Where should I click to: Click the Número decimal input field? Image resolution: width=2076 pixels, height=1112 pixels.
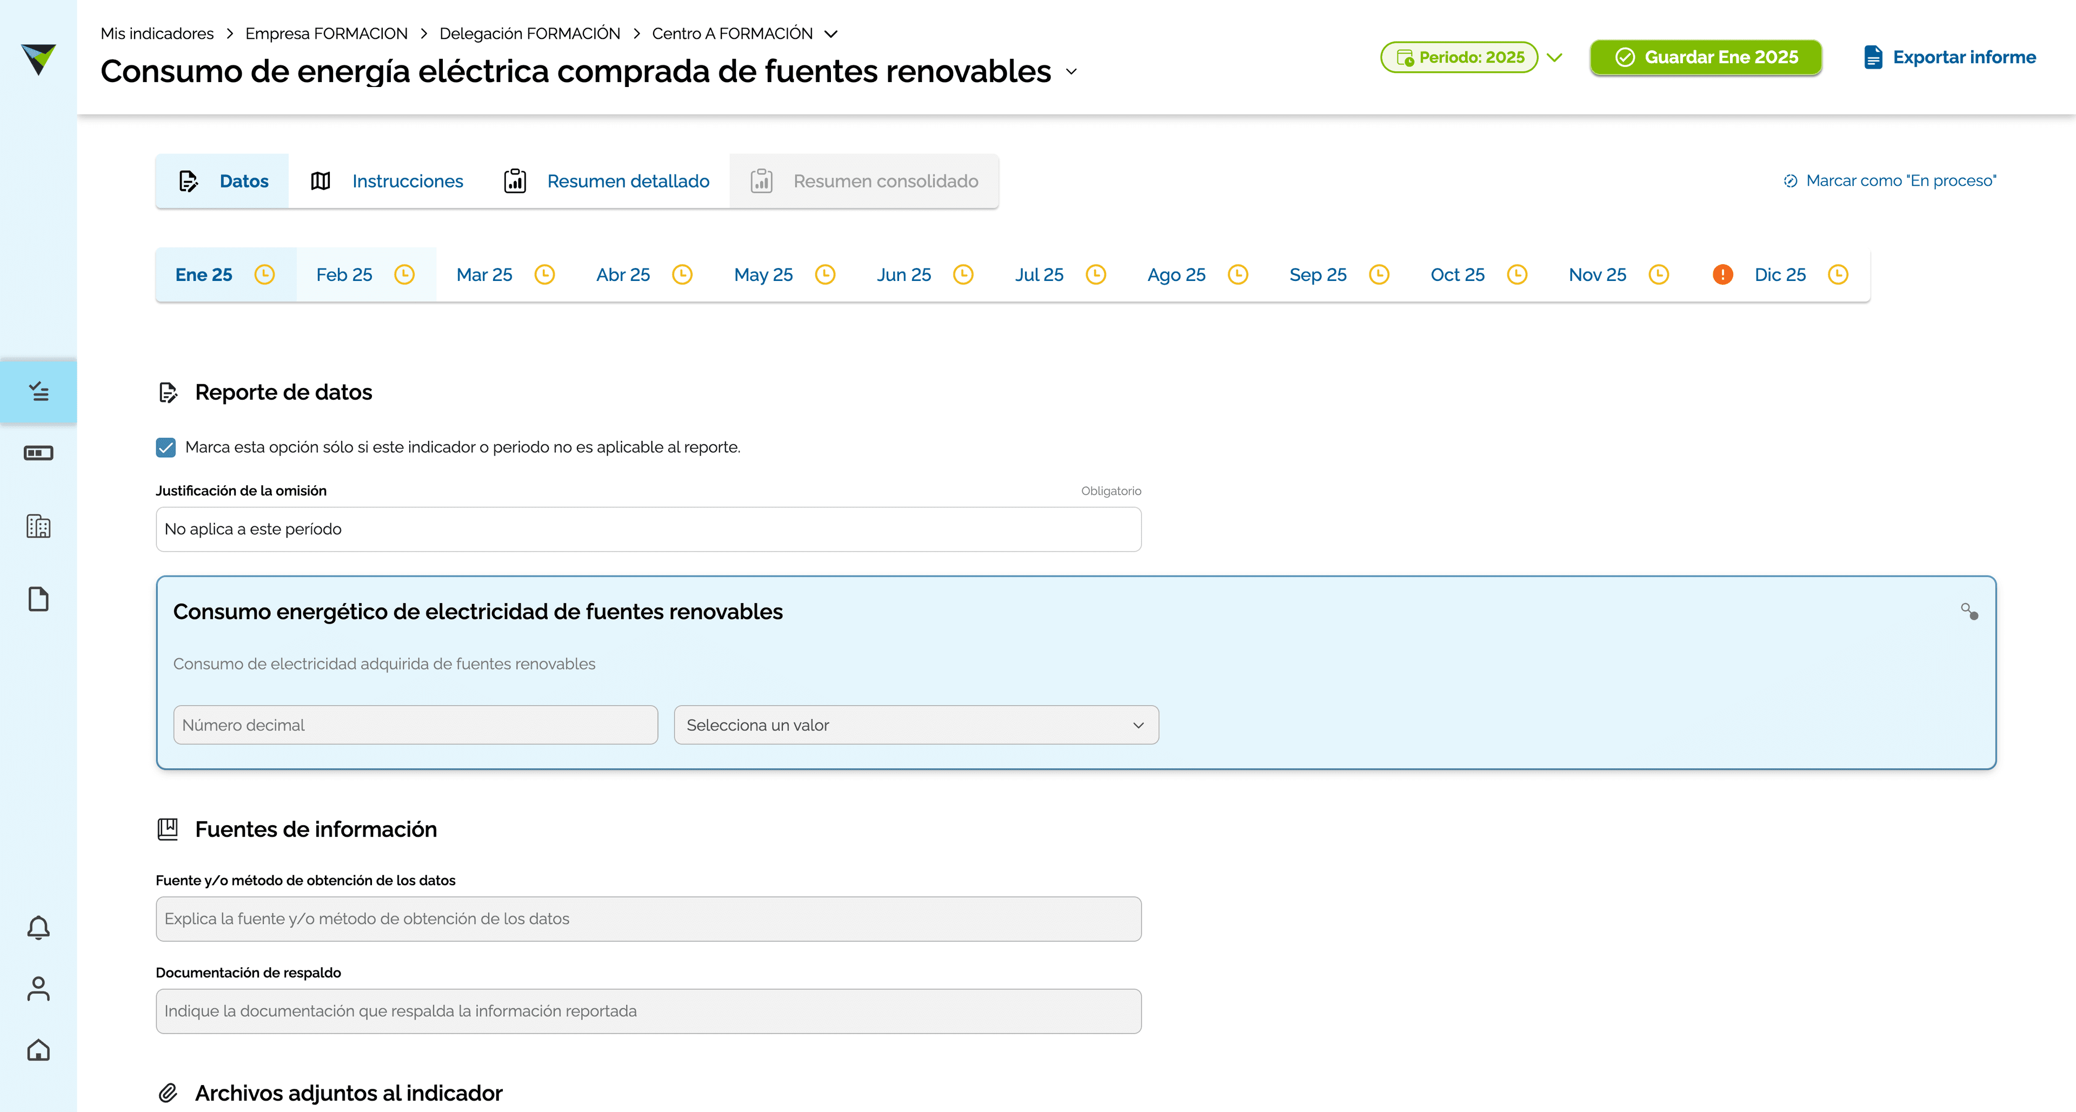pyautogui.click(x=416, y=725)
